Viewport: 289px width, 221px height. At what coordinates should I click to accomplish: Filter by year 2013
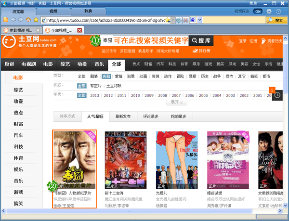tap(94, 95)
